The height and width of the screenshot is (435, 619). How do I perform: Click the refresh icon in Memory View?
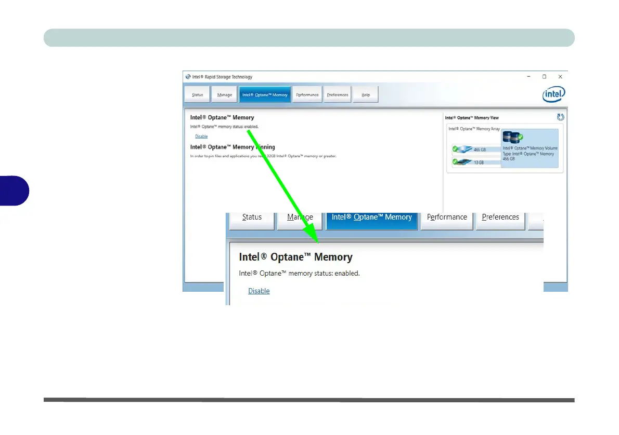pos(560,117)
